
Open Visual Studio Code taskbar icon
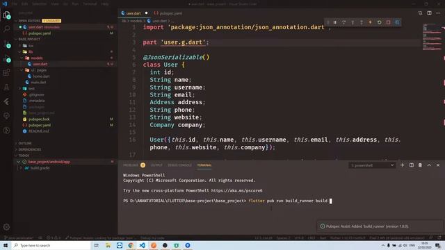click(x=142, y=245)
